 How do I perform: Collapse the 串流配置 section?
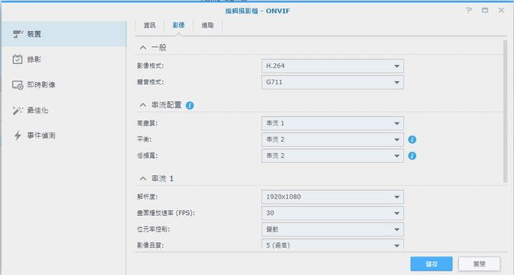[x=143, y=105]
